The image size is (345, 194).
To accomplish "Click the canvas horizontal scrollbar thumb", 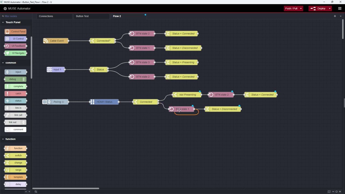I will click(x=66, y=188).
